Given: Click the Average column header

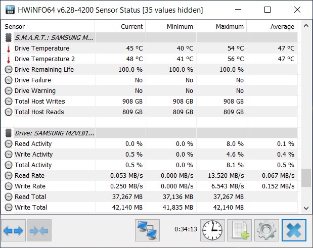Looking at the screenshot, I should [x=272, y=26].
